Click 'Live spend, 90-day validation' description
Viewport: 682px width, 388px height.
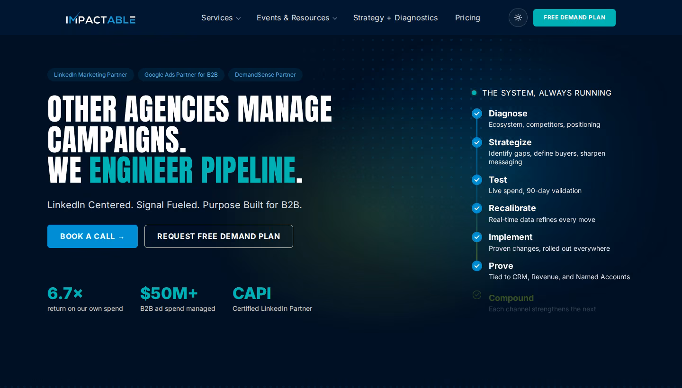pyautogui.click(x=535, y=191)
